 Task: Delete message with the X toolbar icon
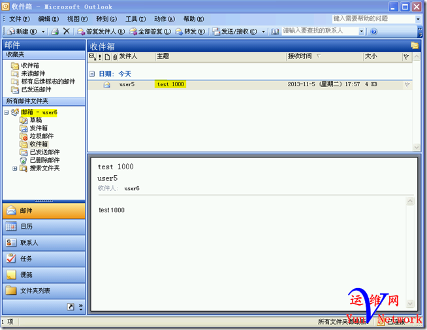pyautogui.click(x=66, y=31)
